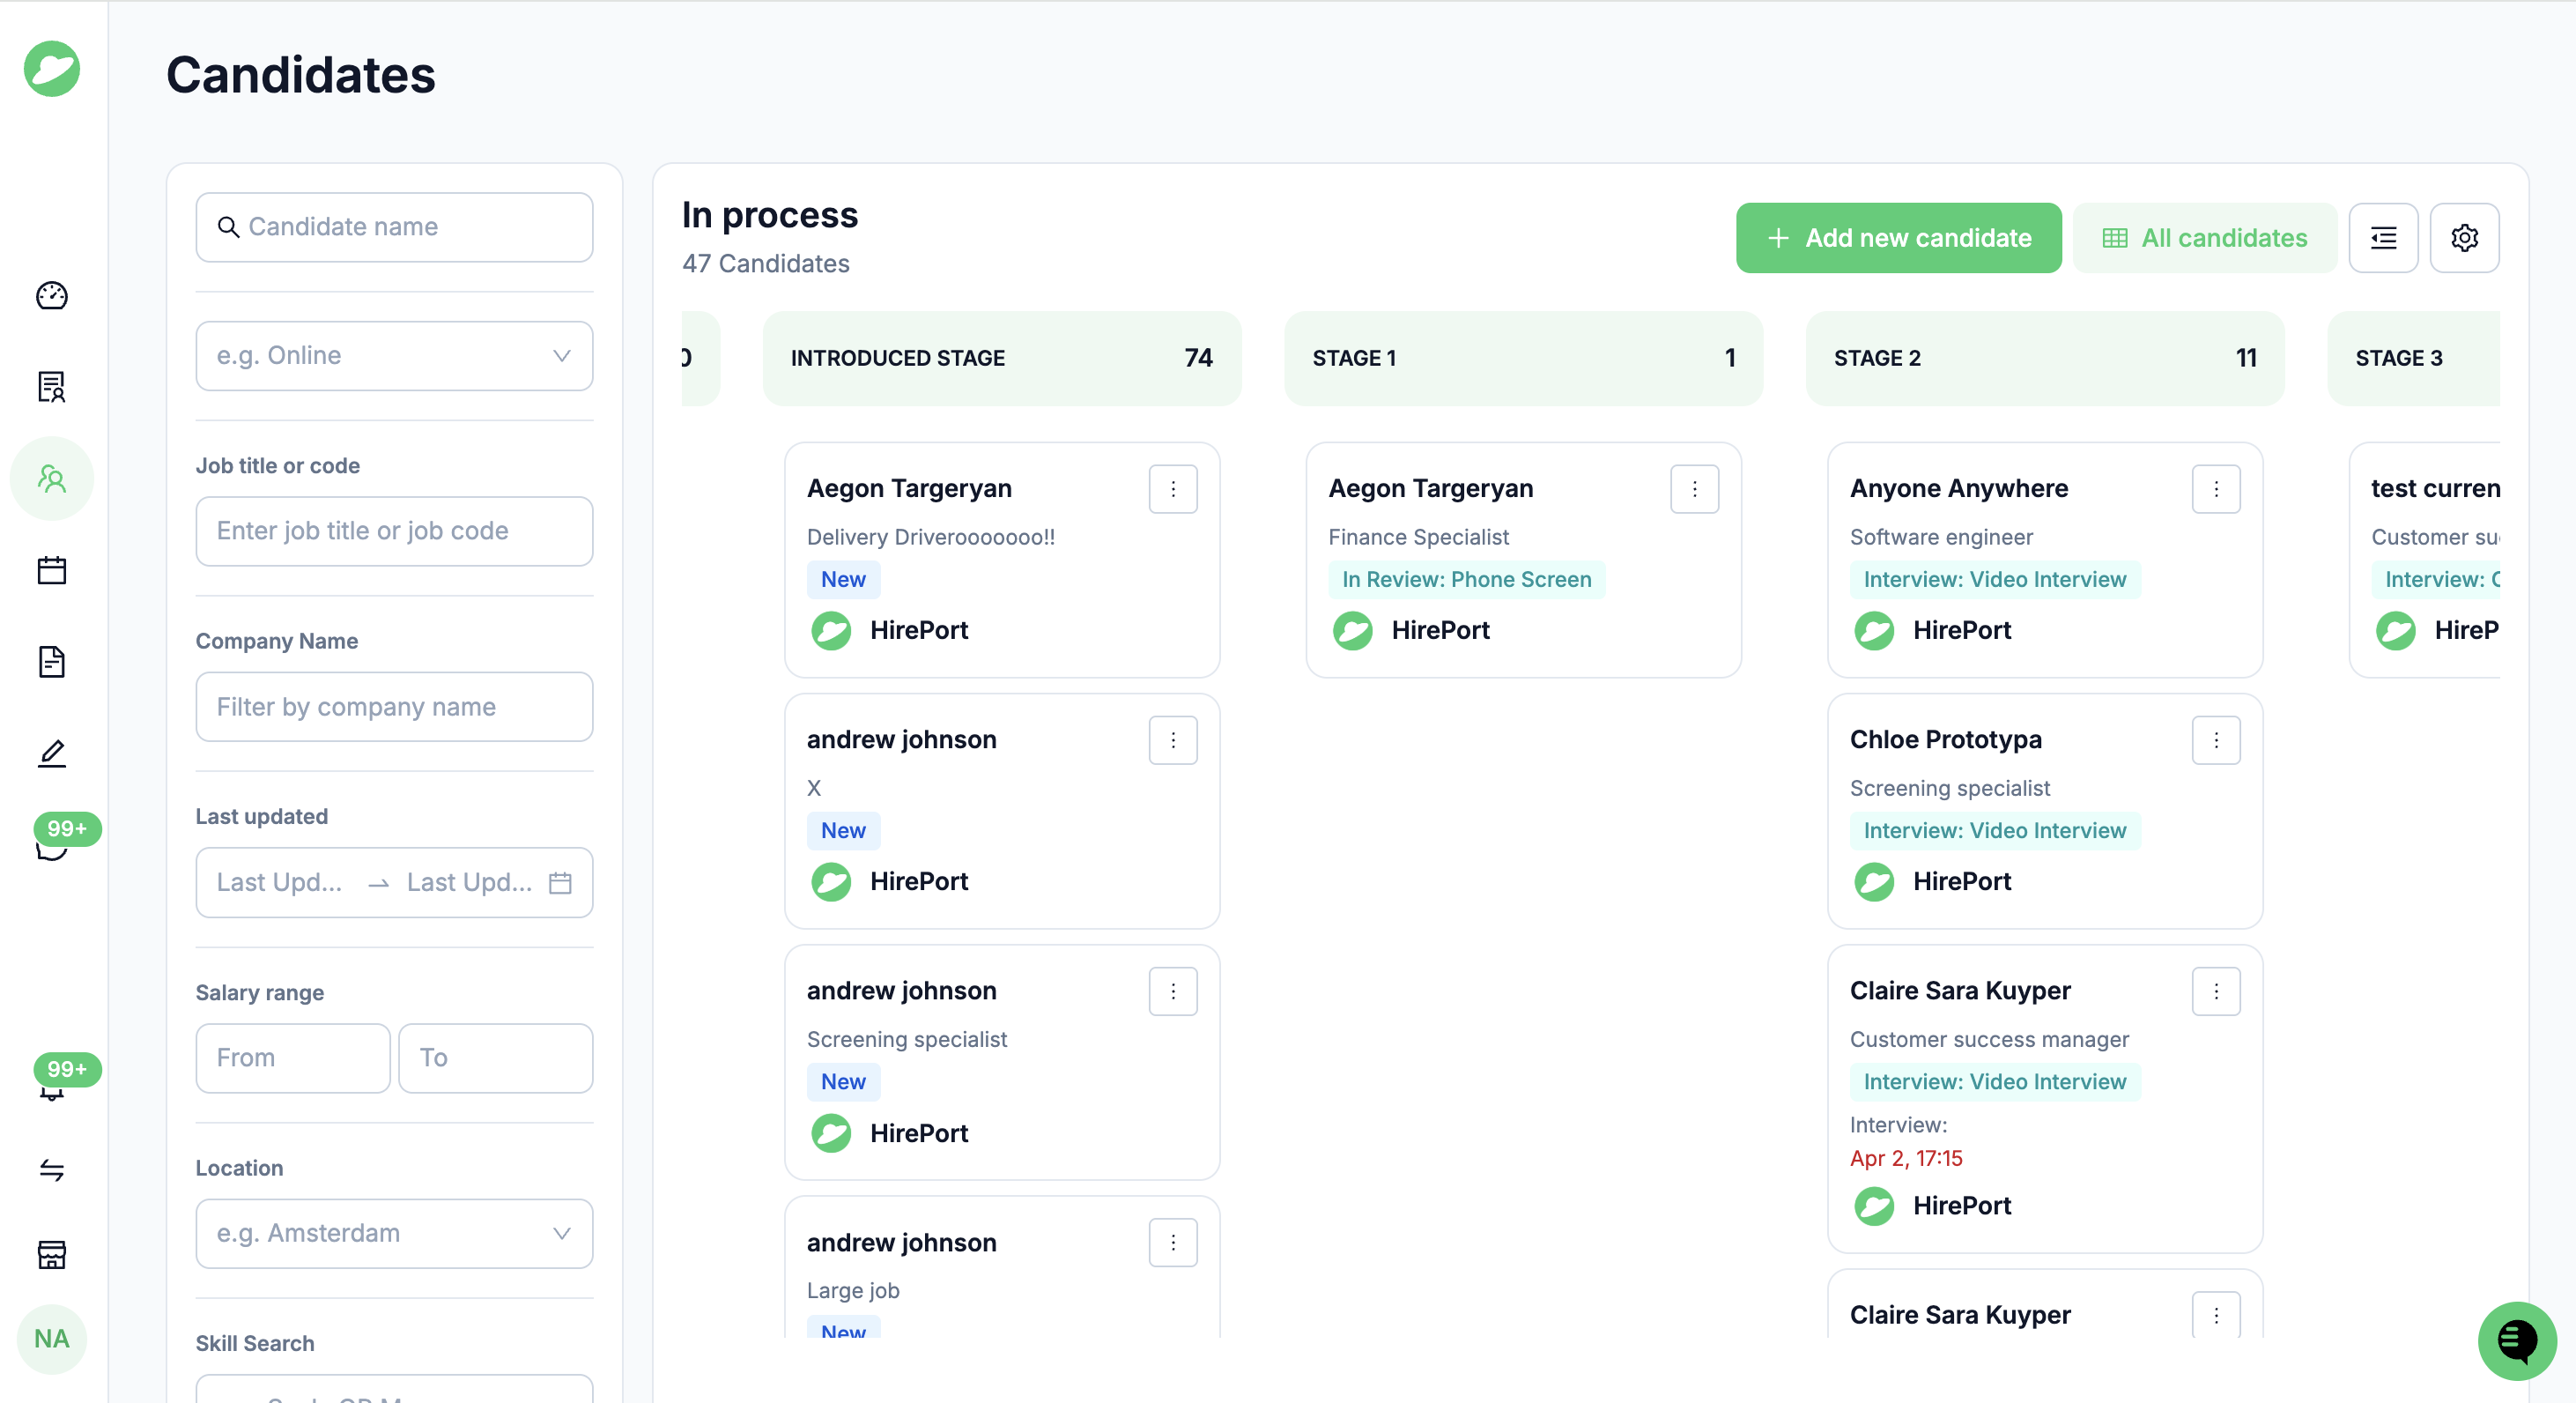Focus the Salary range From field

pyautogui.click(x=293, y=1058)
